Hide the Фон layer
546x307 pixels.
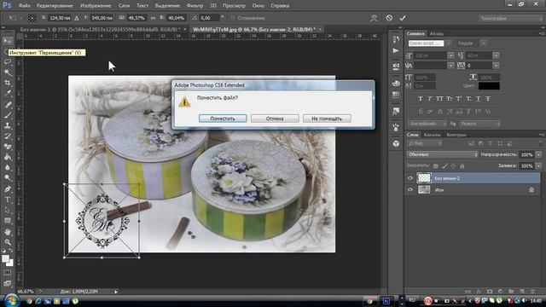[x=410, y=189]
